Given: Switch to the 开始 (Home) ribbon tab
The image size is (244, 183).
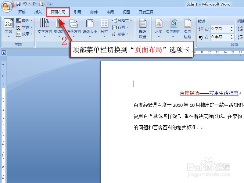Looking at the screenshot, I should [22, 12].
